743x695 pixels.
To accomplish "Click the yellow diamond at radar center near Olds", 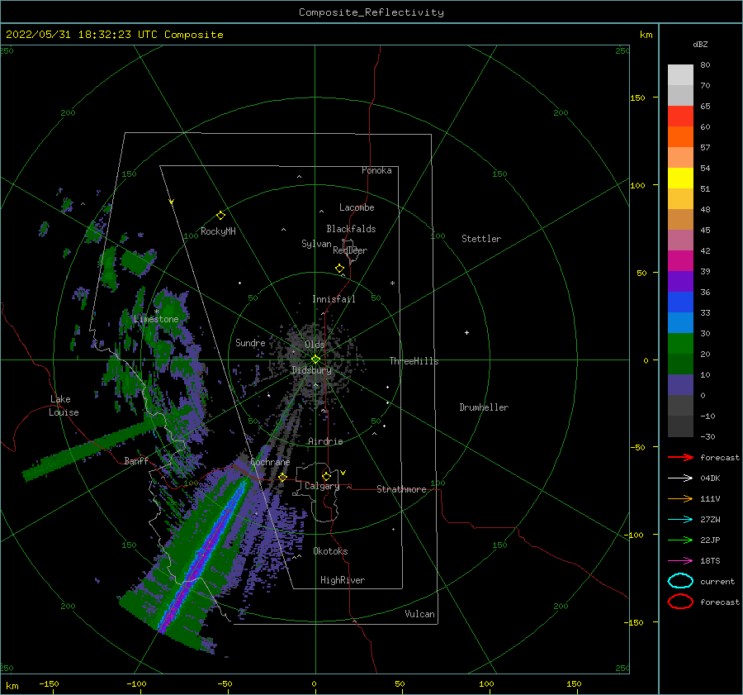I will pos(315,359).
